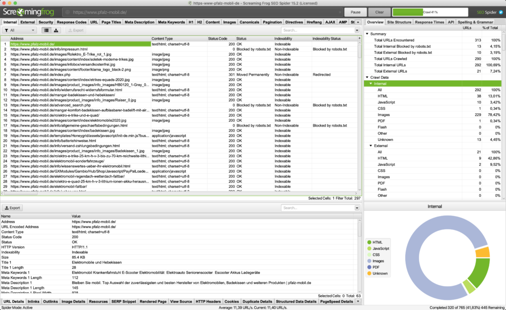Open the Response Codes tab

(72, 22)
